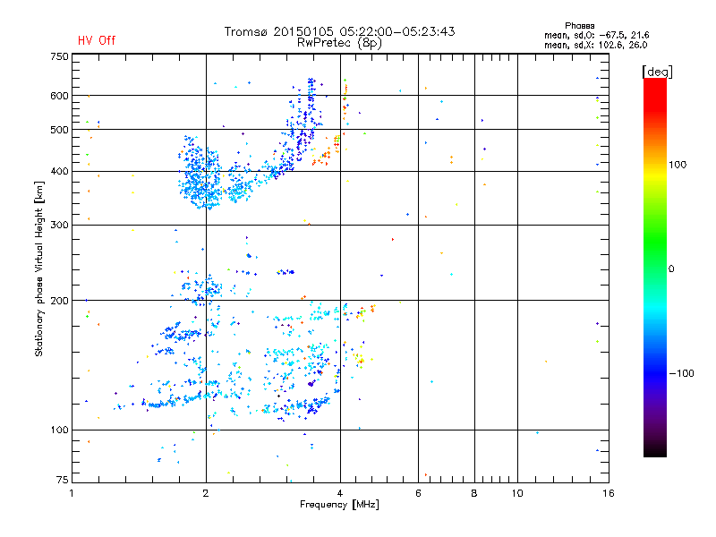Click the '750' height axis tick label
Viewport: 716px width, 537px height.
(59, 56)
